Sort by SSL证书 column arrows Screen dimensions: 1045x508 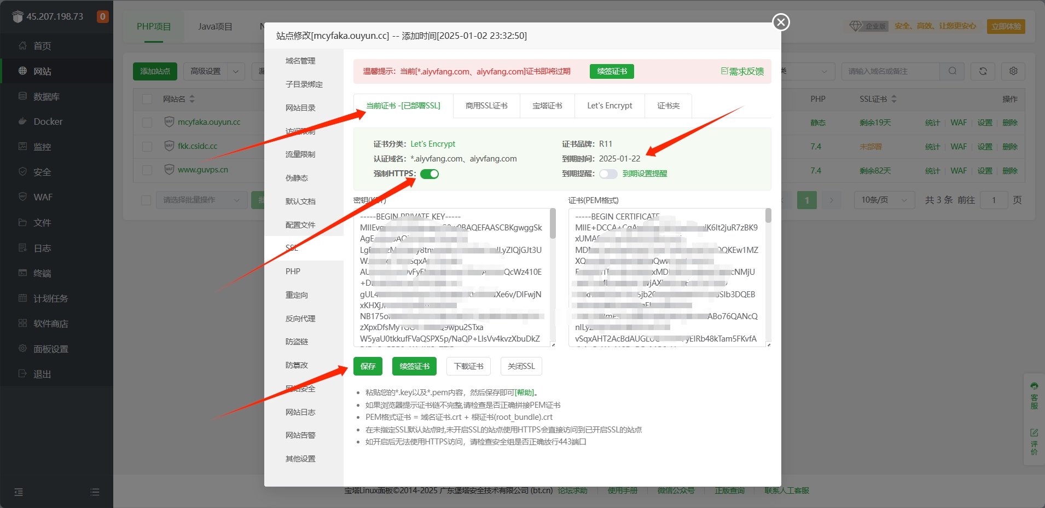(894, 99)
